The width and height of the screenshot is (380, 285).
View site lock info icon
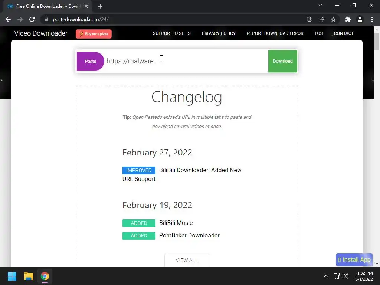47,19
